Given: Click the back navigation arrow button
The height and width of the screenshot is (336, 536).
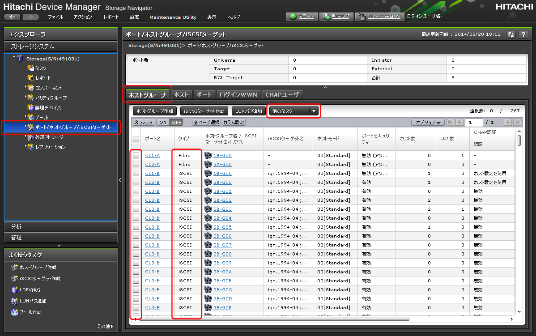Looking at the screenshot, I should (x=13, y=17).
